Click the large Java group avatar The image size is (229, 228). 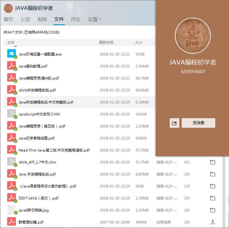(193, 36)
